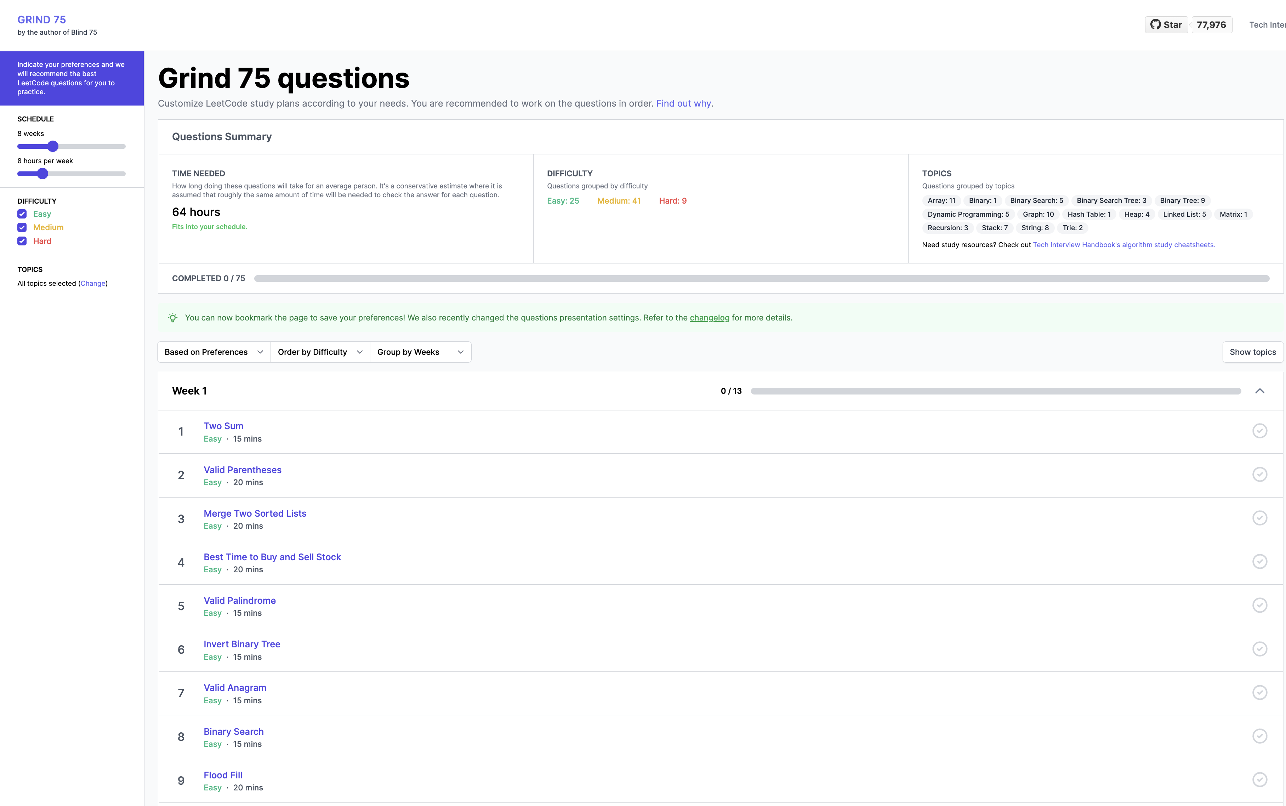Open the Best Time to Buy and Sell Stock question

pos(272,557)
